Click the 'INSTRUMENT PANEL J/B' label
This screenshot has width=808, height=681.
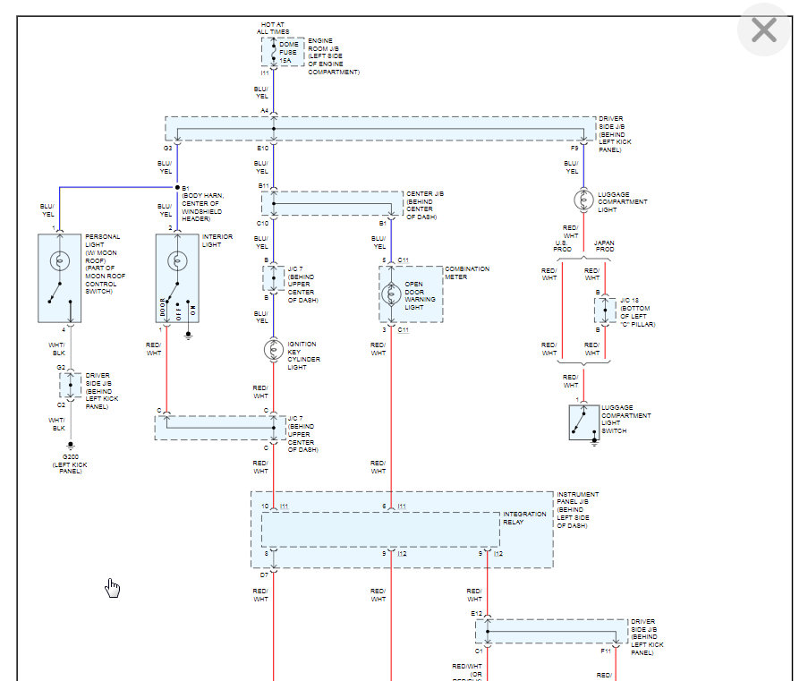point(578,498)
